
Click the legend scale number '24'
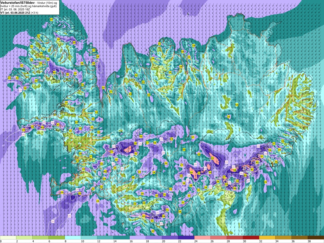click(x=196, y=241)
